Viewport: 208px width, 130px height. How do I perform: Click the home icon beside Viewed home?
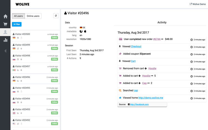click(120, 98)
